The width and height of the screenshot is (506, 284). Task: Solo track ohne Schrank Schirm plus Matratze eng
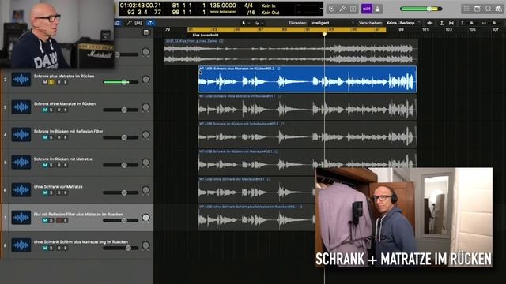pyautogui.click(x=51, y=248)
